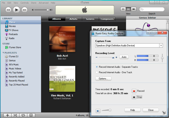
Task: Click the Roxio window resize corner icon
Action: (x=164, y=112)
